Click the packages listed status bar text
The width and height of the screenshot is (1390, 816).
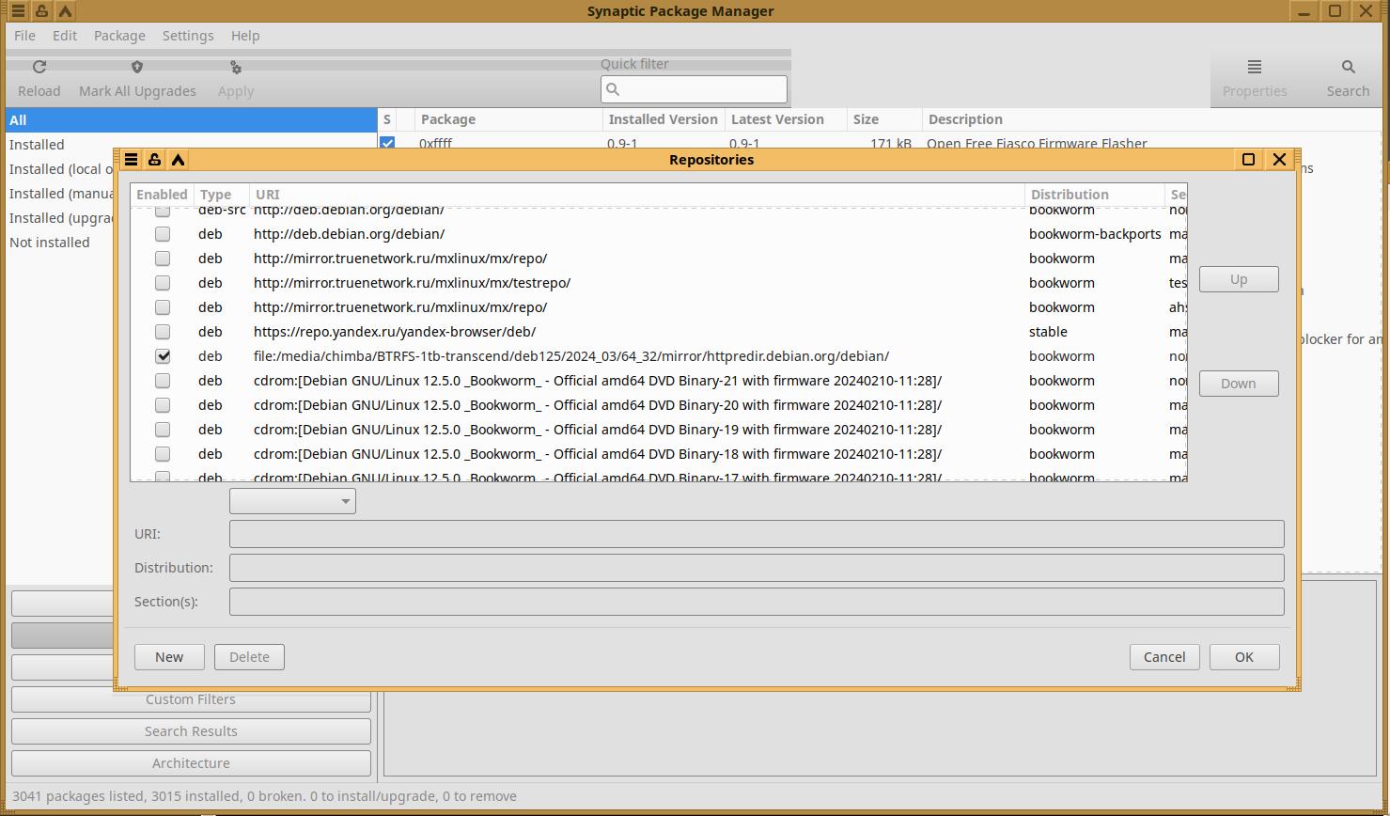[x=264, y=796]
